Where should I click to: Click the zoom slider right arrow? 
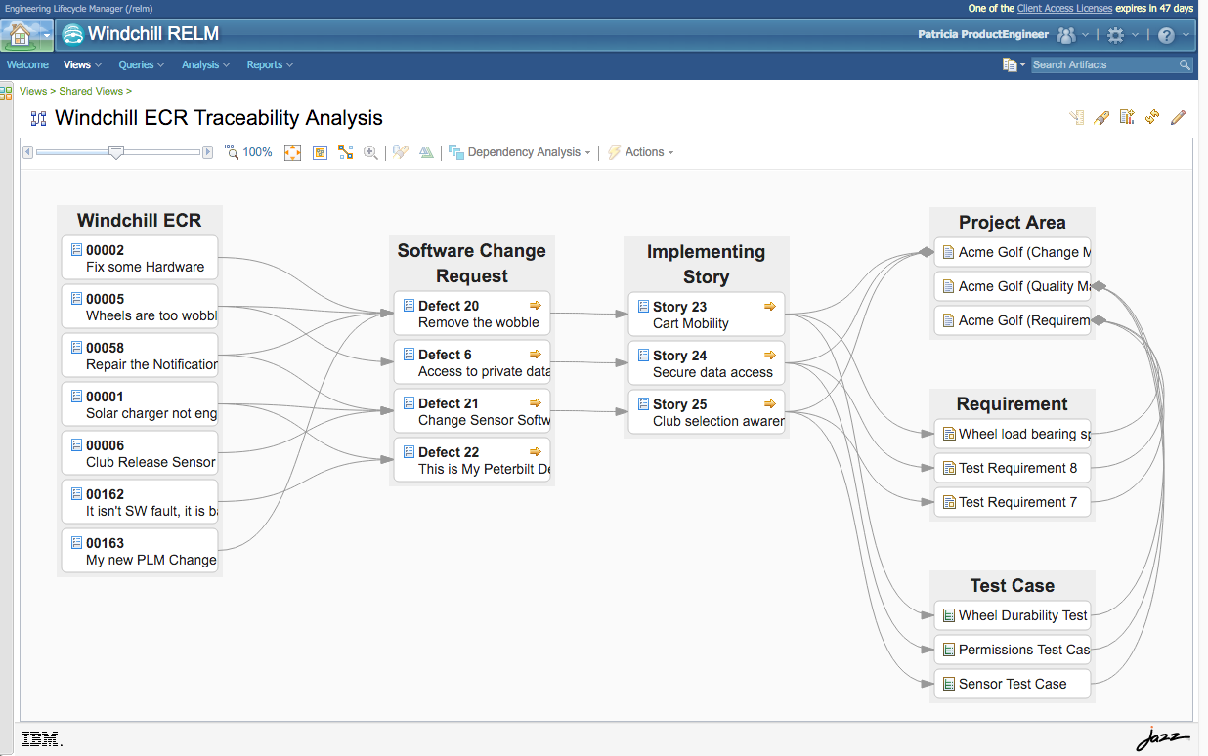[207, 152]
